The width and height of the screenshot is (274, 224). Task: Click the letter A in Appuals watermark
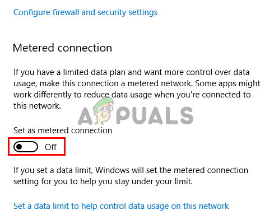[x=86, y=116]
